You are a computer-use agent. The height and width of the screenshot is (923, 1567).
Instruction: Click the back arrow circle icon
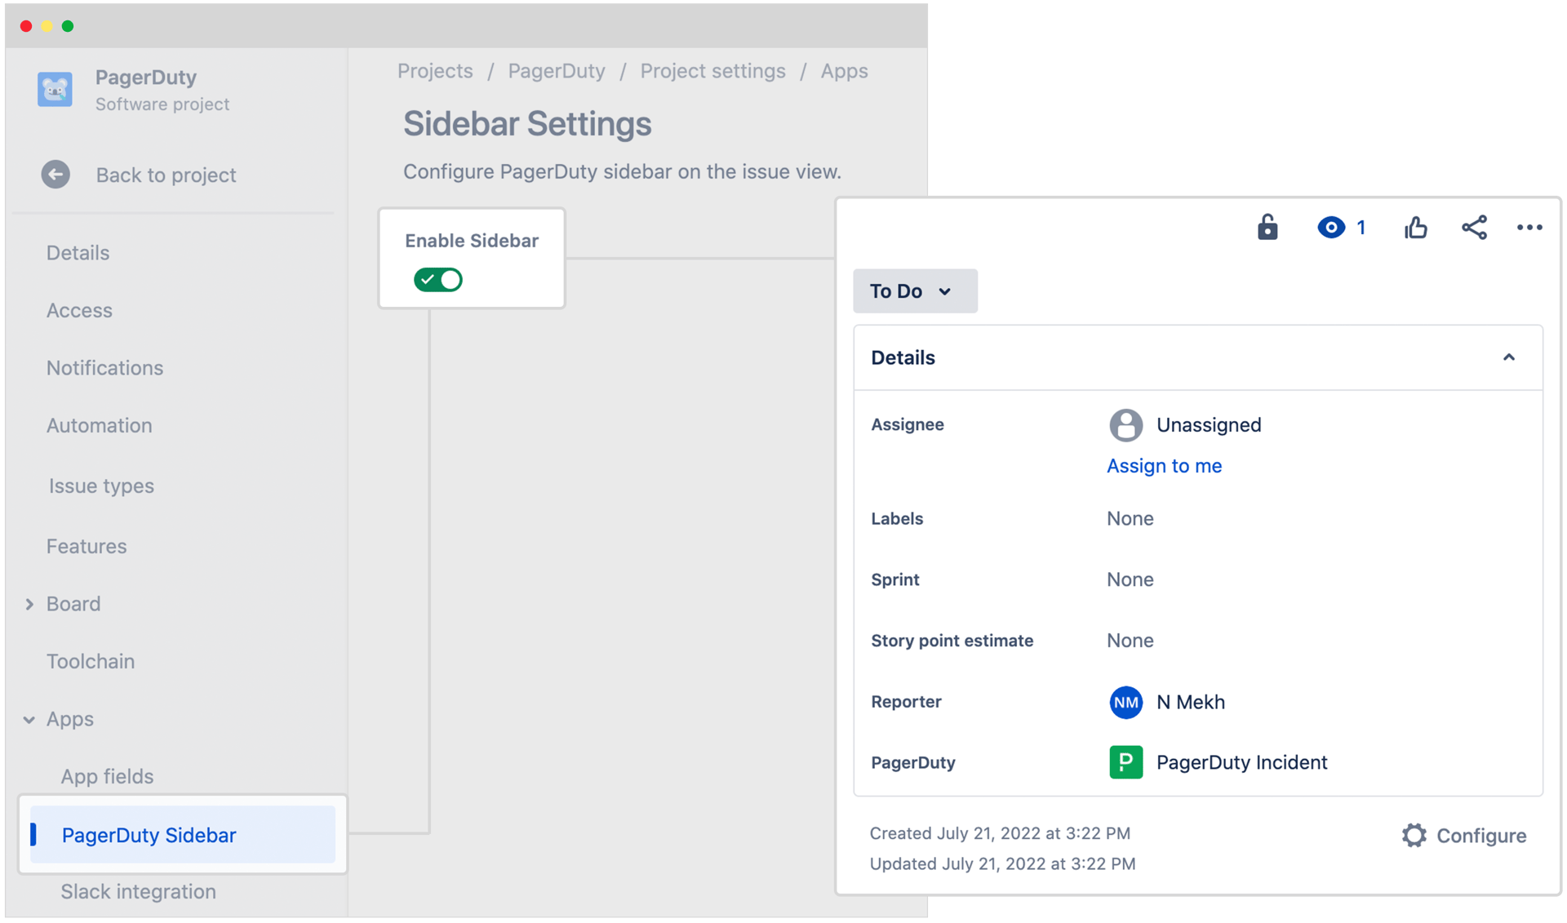55,175
